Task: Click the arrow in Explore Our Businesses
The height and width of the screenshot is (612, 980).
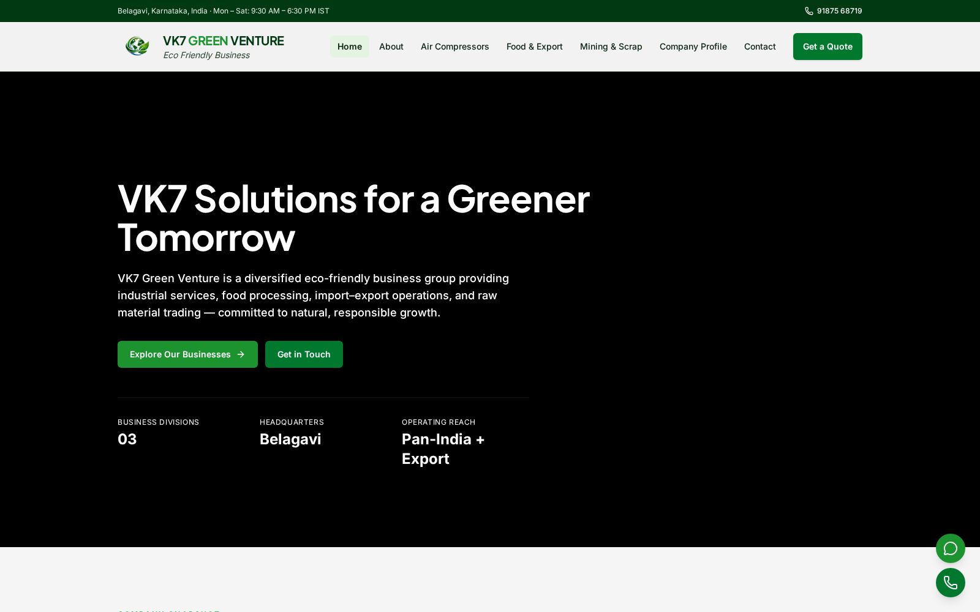Action: (x=241, y=354)
